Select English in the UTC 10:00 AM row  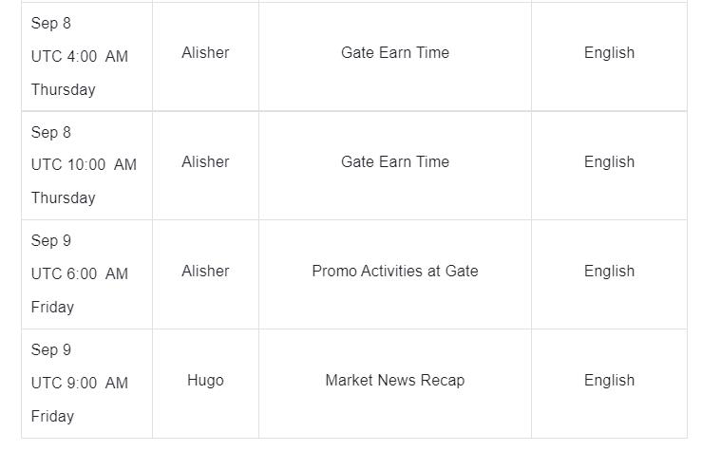click(609, 162)
